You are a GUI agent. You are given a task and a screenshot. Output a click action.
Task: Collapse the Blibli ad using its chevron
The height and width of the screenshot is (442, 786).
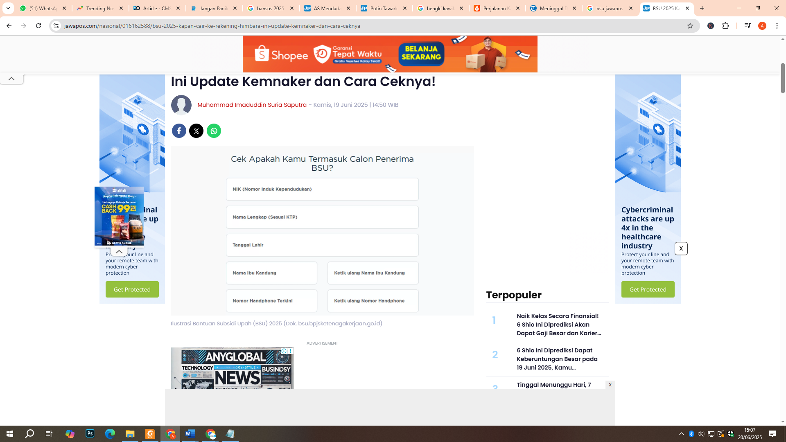click(x=119, y=251)
